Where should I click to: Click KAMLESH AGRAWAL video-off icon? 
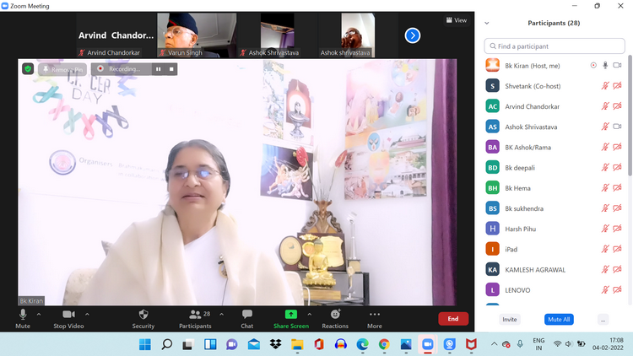tap(617, 269)
